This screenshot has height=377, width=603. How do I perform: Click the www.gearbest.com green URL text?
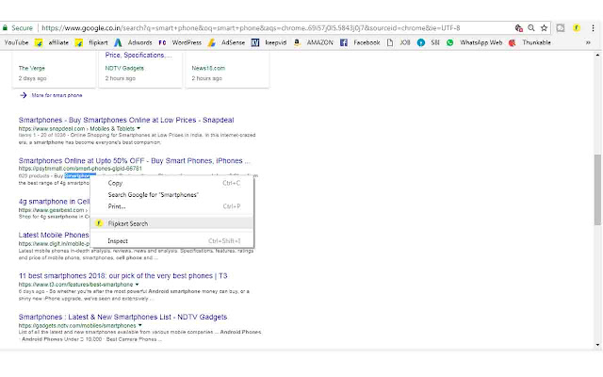click(51, 210)
